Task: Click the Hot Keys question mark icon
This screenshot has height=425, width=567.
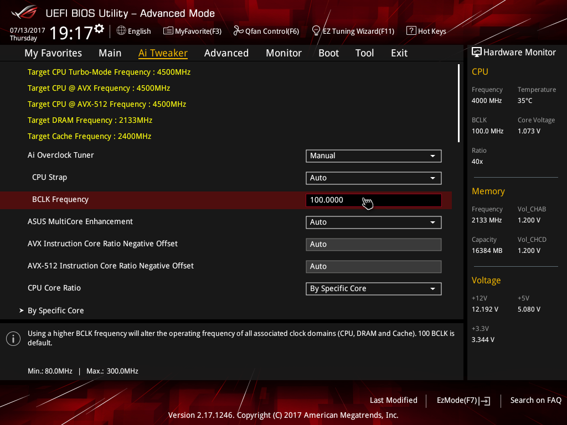Action: 411,31
